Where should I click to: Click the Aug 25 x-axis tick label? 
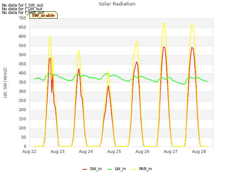pos(114,151)
